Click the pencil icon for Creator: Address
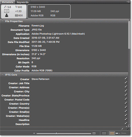Viewport: 132px width, 137px height. (x=126, y=87)
